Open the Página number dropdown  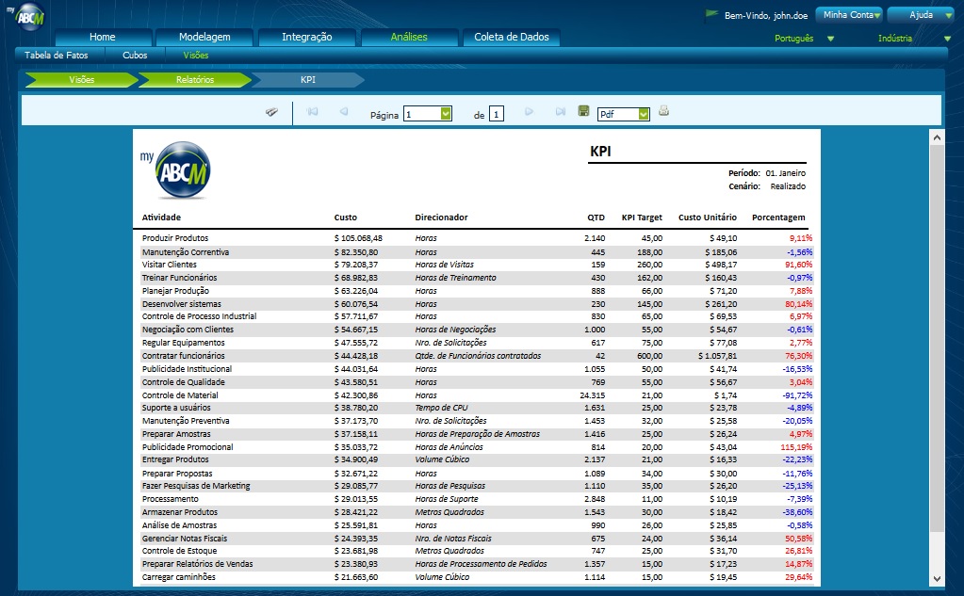point(446,114)
